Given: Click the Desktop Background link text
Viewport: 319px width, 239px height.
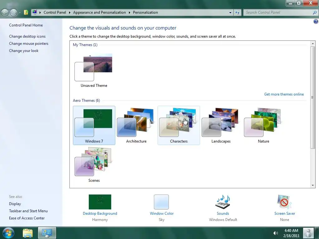Looking at the screenshot, I should [100, 213].
